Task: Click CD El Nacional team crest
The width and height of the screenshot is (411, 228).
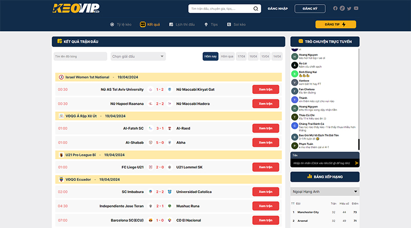Action: click(x=170, y=220)
